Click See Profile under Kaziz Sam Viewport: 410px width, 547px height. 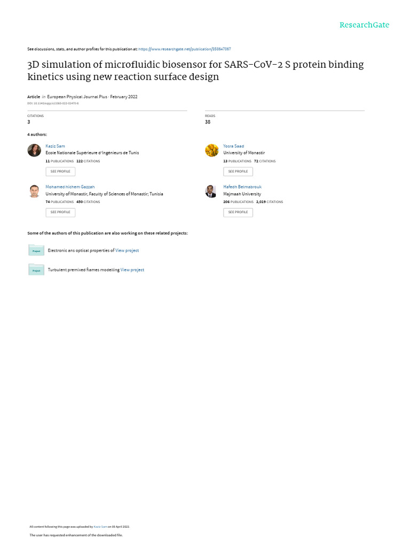tap(60, 171)
